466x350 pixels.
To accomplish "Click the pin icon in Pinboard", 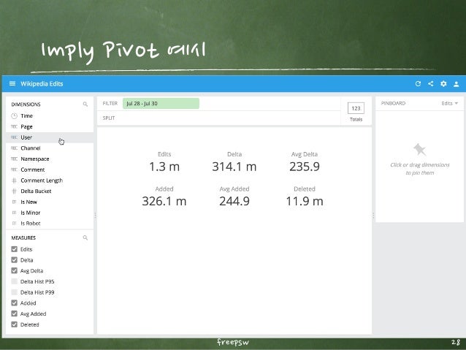I will click(419, 150).
